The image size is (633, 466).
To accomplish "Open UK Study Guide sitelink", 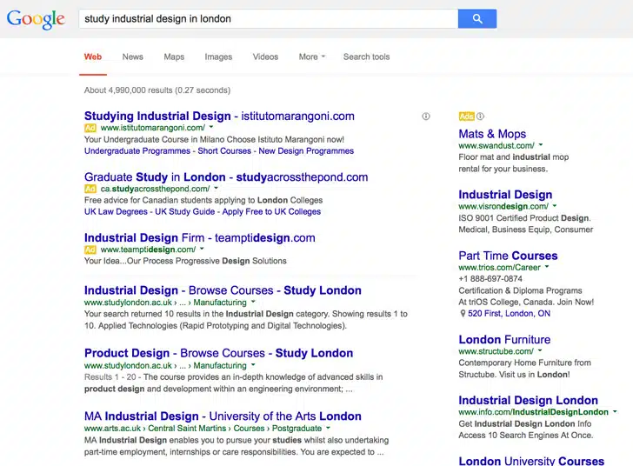I will click(x=185, y=211).
